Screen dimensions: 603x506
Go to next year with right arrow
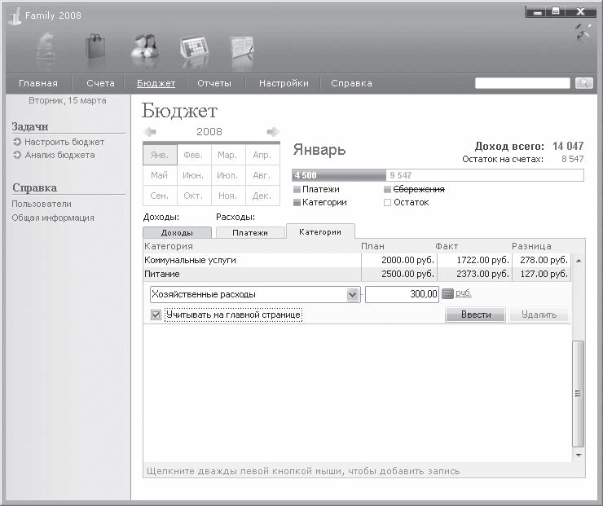[x=273, y=132]
